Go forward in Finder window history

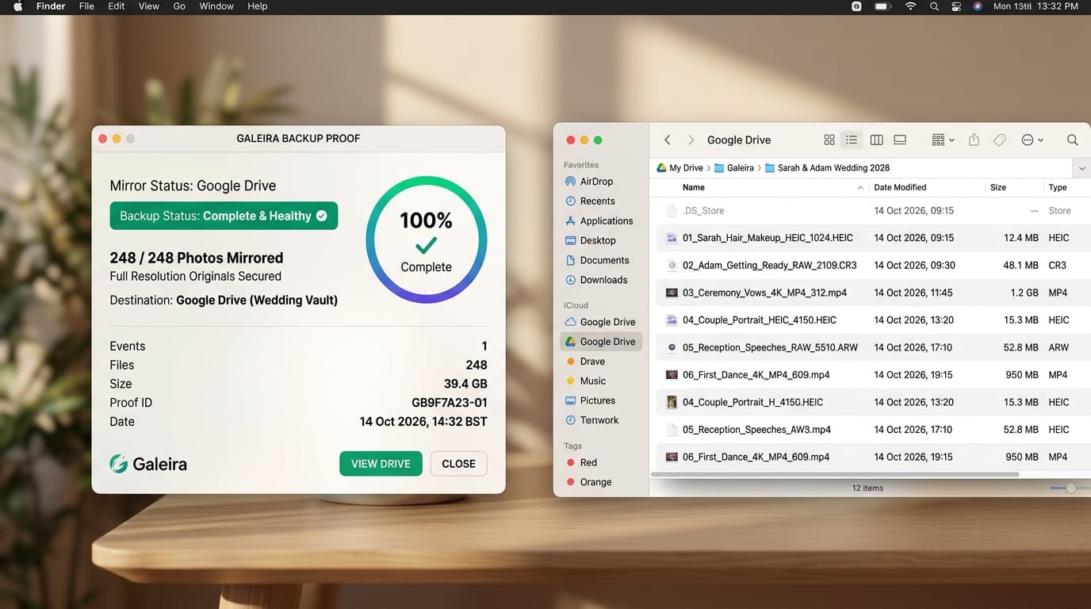coord(691,140)
